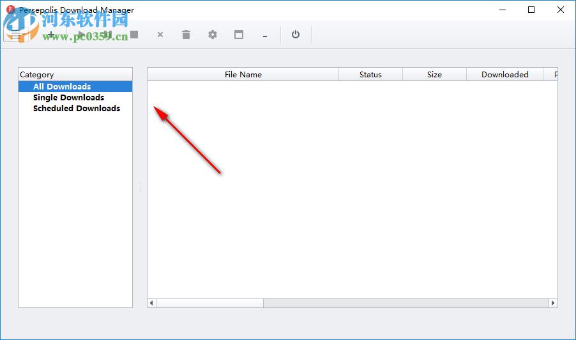Screen dimensions: 576x340
Task: Add a new download link with plus icon
Action: [x=51, y=35]
